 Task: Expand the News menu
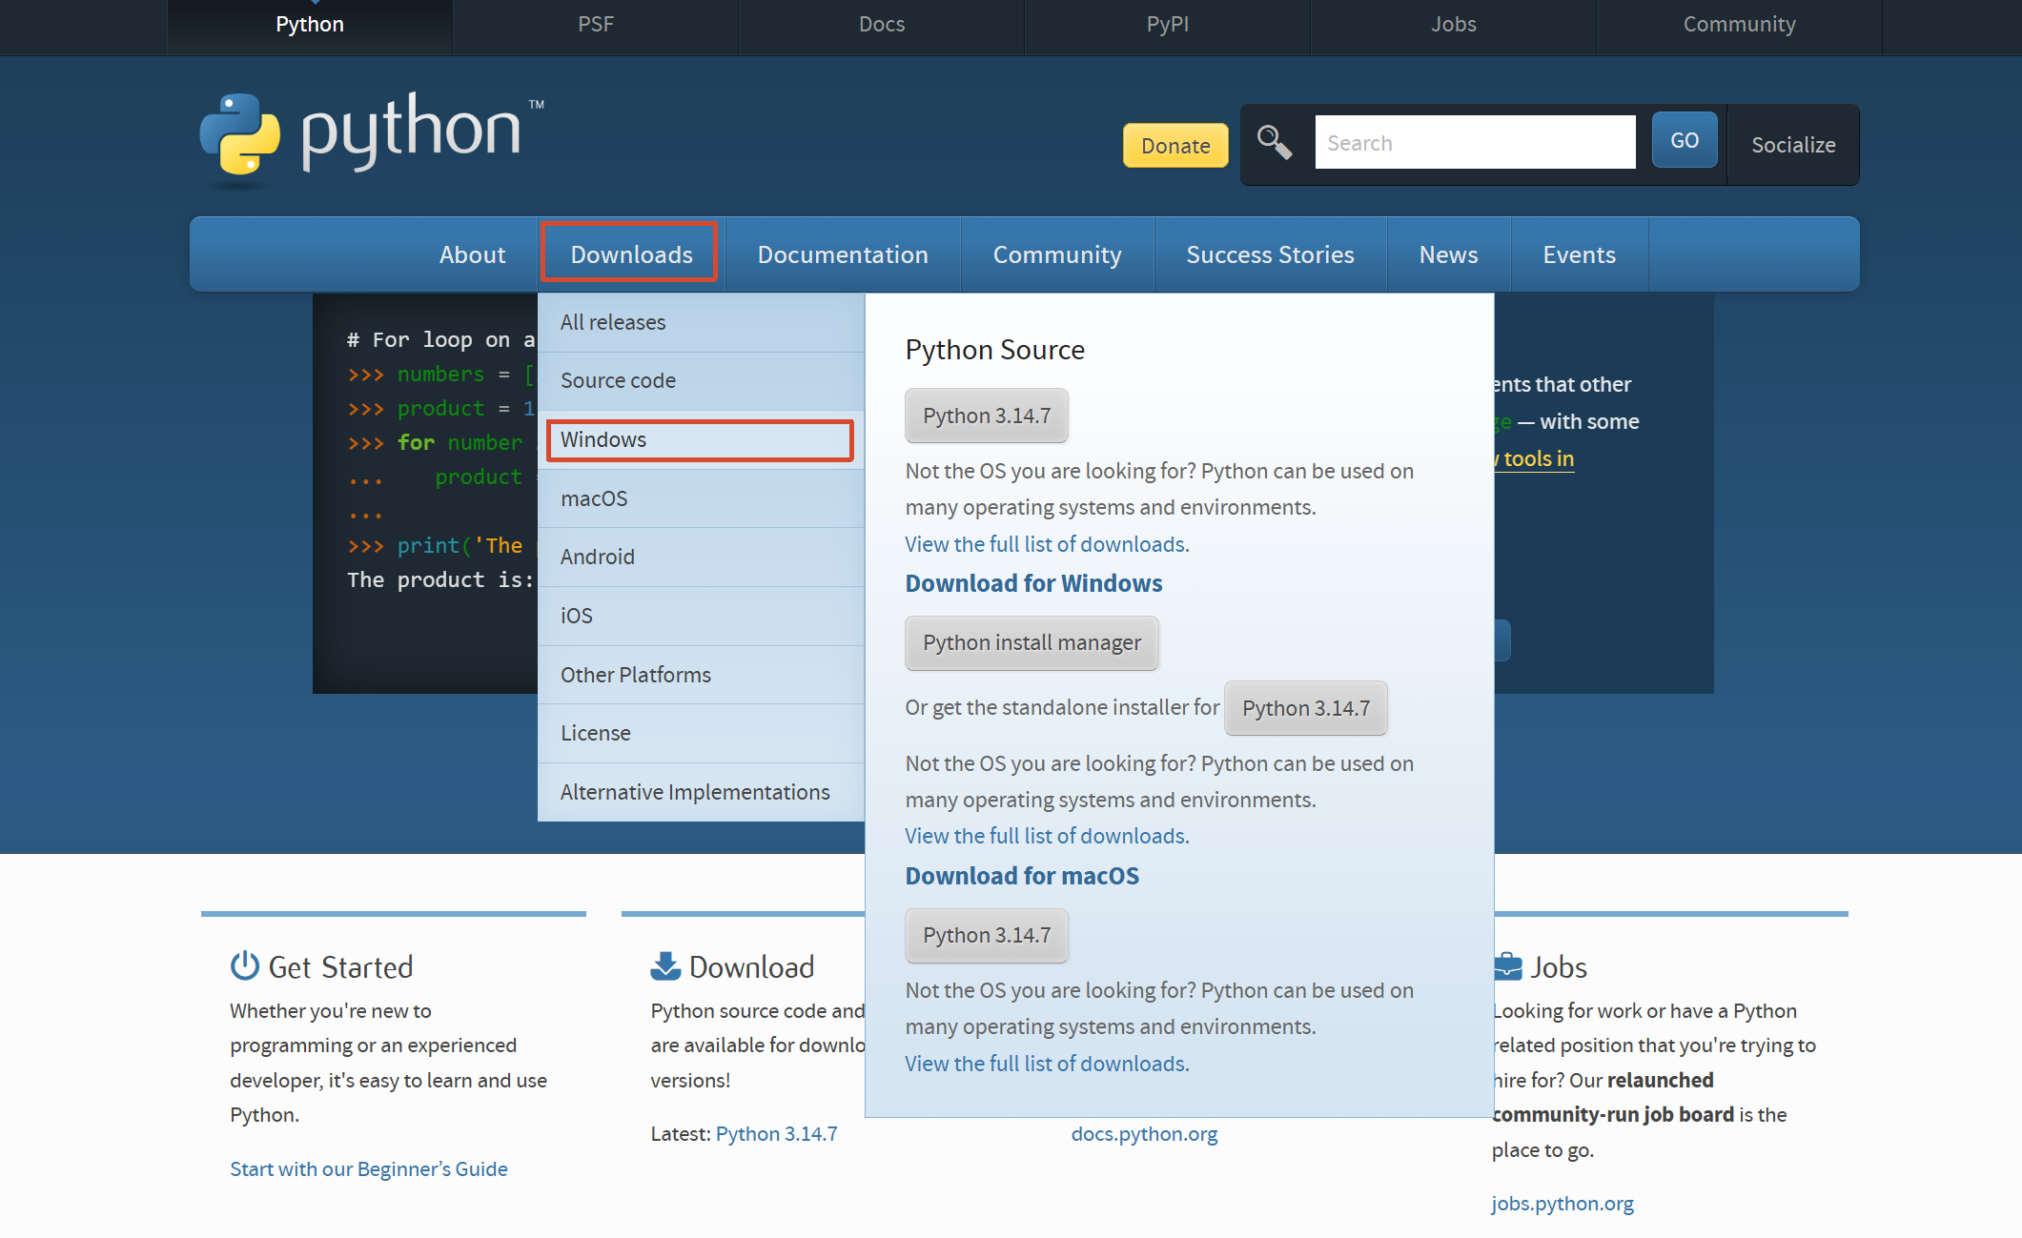click(1448, 254)
